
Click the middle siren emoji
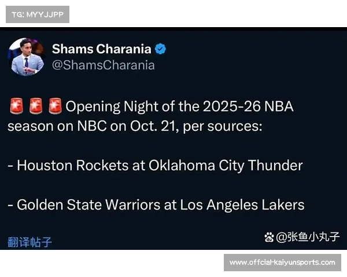[36, 107]
